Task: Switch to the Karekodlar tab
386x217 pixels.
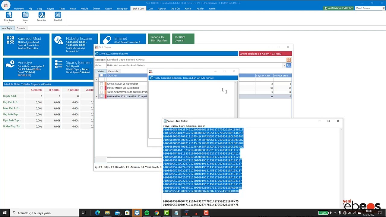Action: coord(113,71)
